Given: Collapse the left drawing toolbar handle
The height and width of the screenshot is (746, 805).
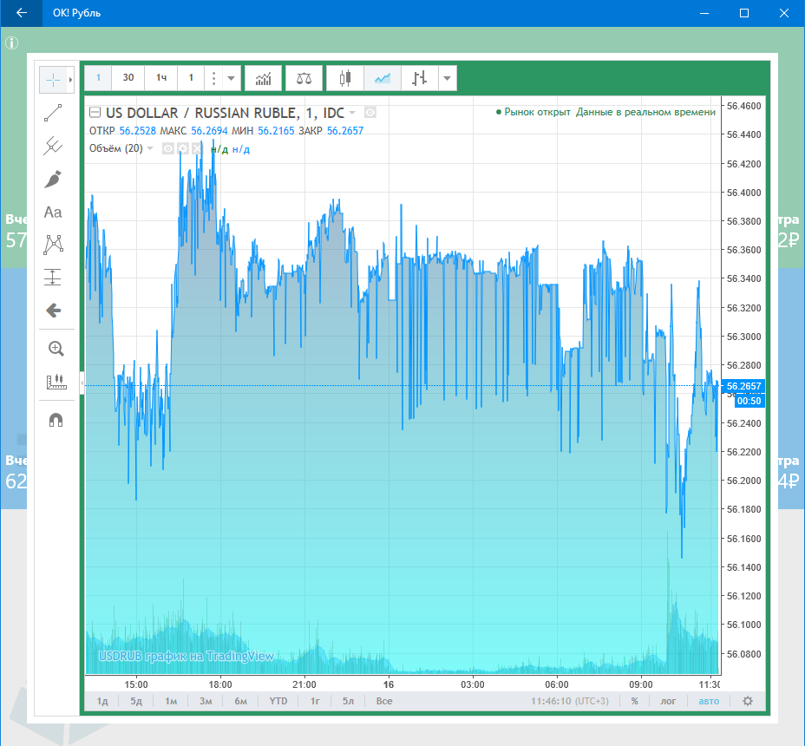Looking at the screenshot, I should click(82, 383).
